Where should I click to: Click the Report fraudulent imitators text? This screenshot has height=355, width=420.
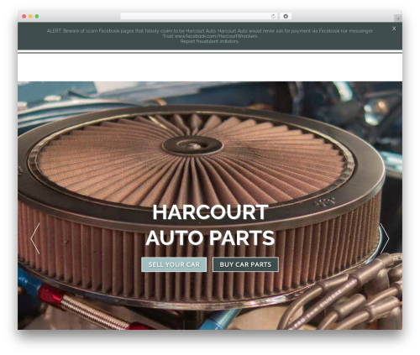pyautogui.click(x=210, y=41)
